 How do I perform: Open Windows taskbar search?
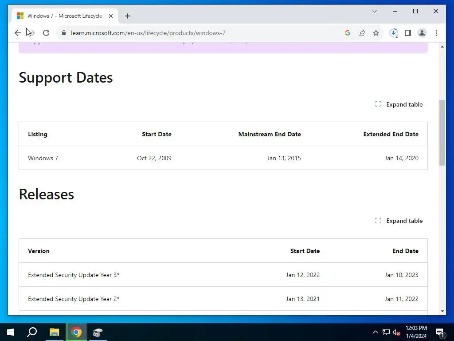coord(32,332)
